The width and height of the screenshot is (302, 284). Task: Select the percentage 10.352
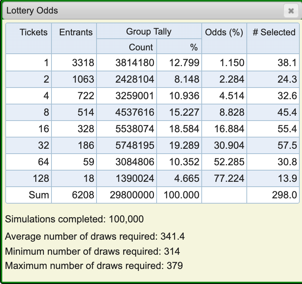184,162
